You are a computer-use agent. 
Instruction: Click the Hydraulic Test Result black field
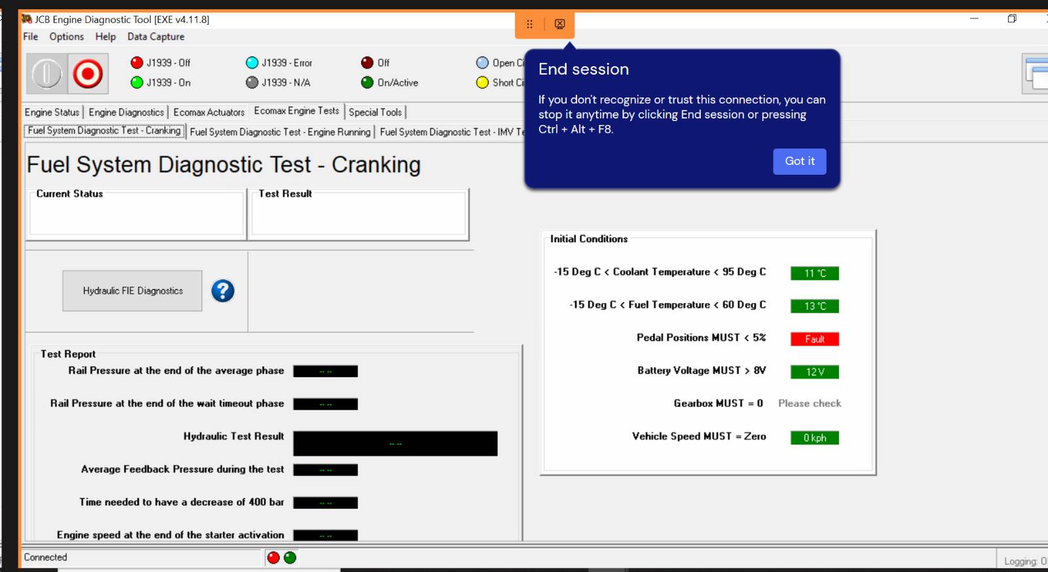(395, 444)
